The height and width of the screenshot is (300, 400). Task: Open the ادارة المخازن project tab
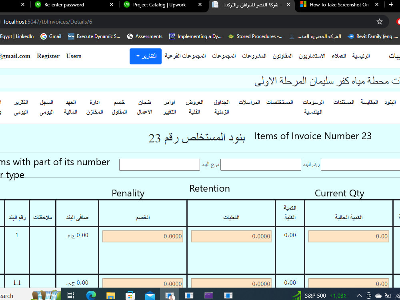(x=94, y=107)
